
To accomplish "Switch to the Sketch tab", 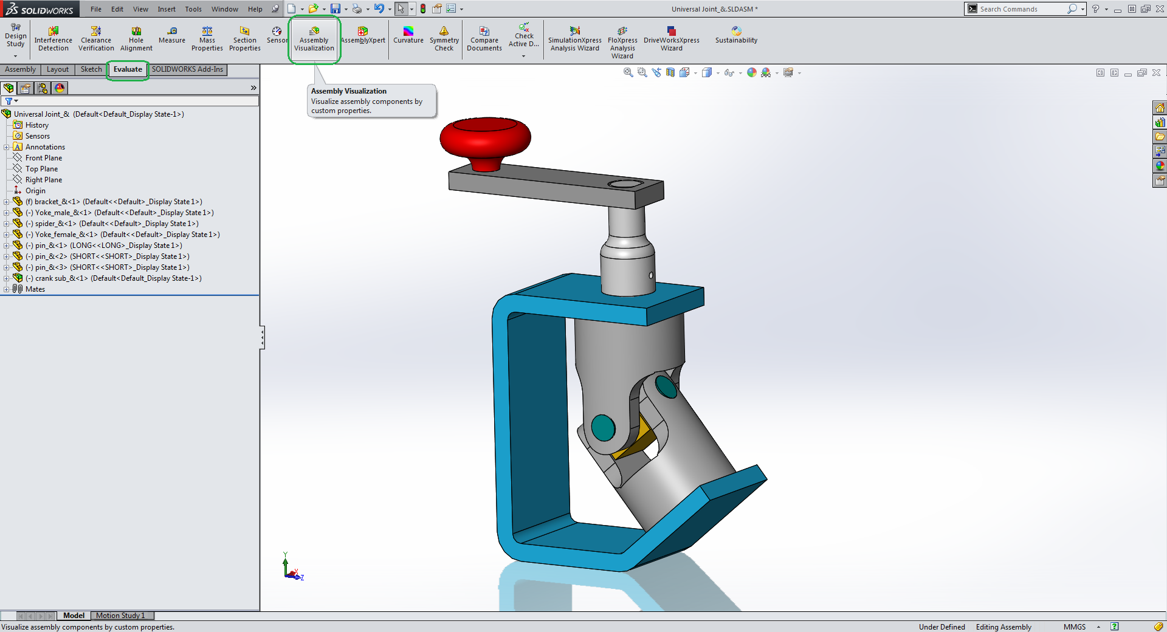I will [91, 69].
